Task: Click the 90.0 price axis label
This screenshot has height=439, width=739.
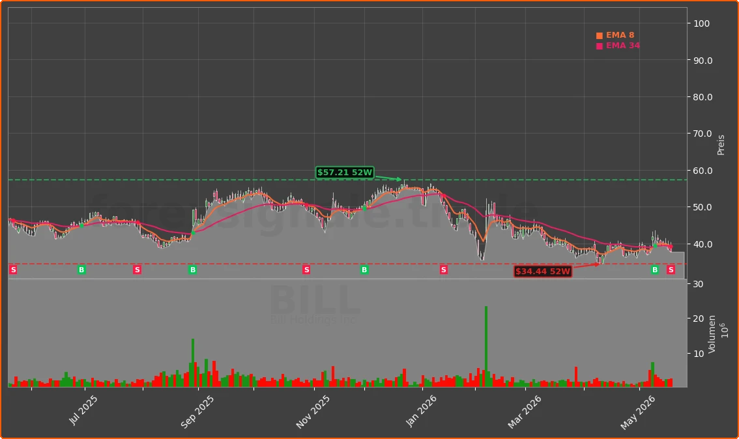Action: coord(703,61)
